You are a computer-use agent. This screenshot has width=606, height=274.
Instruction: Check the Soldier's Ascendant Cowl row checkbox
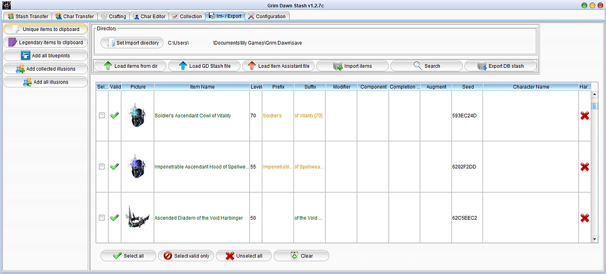pyautogui.click(x=102, y=115)
